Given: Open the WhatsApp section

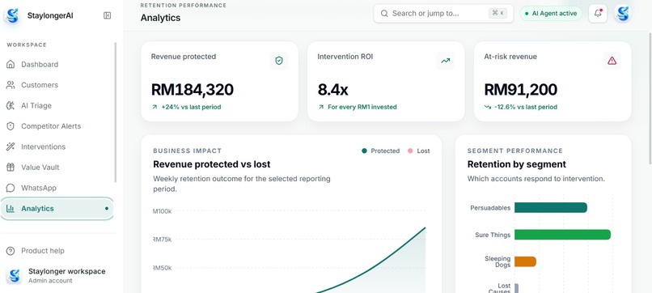Looking at the screenshot, I should [57, 188].
